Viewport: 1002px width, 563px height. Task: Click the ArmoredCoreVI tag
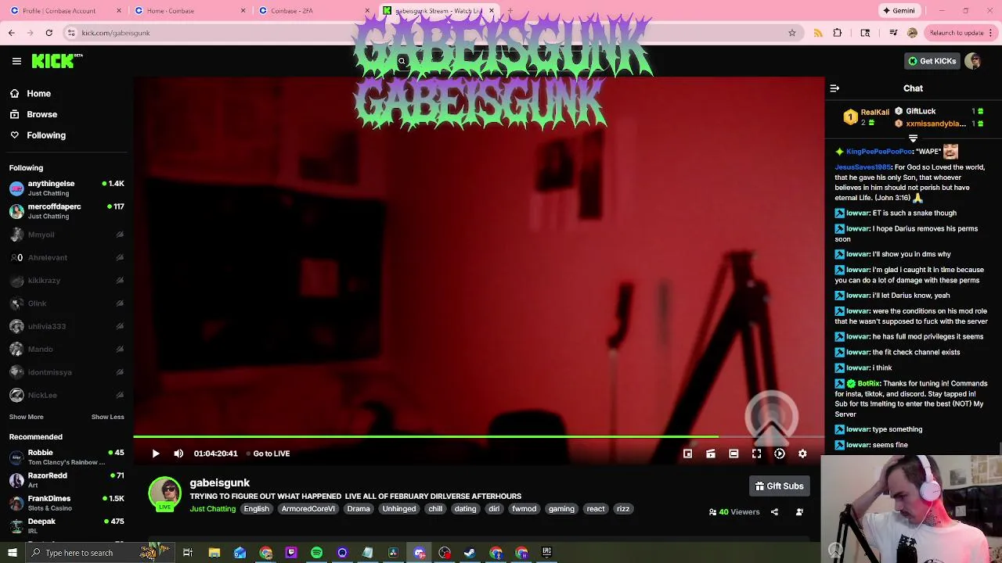point(308,509)
